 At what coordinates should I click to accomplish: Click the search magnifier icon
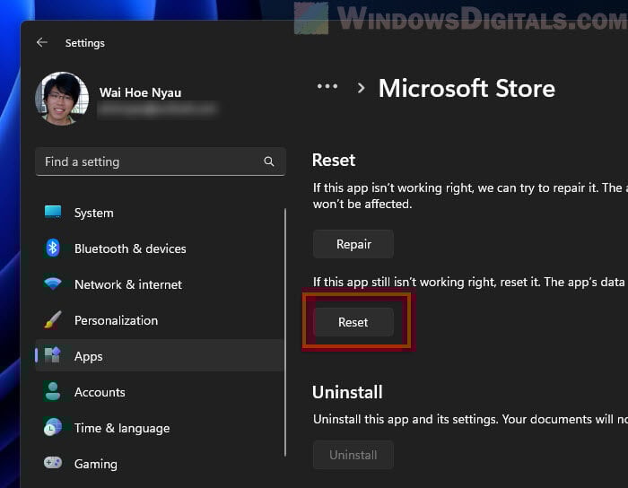(269, 161)
